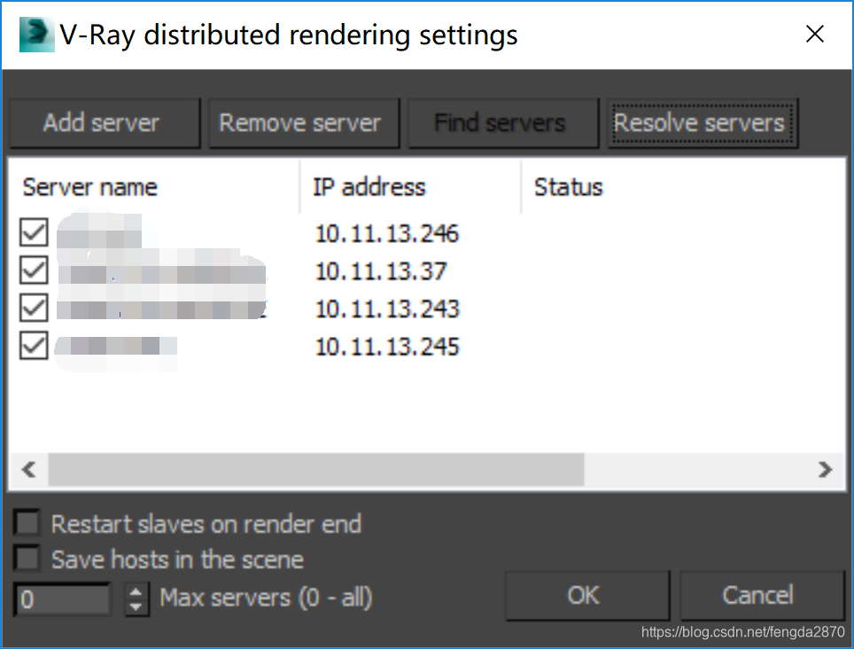Select IP address 10.11.13.243

coord(387,309)
